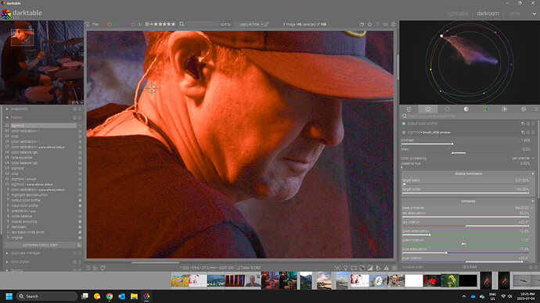540x303 pixels.
Task: Show only active modules group
Action: tap(428, 109)
